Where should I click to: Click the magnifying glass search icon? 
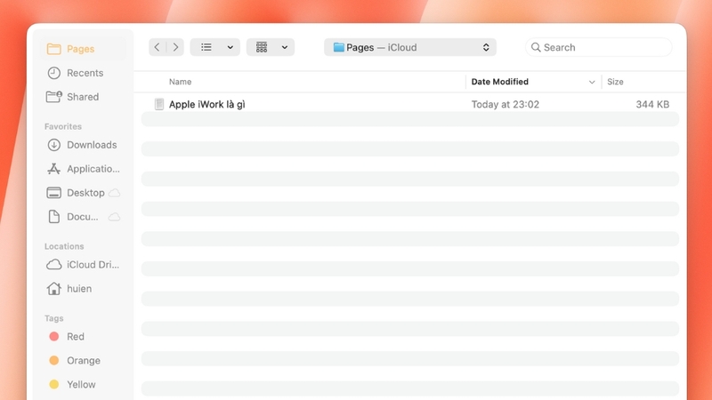click(x=536, y=47)
